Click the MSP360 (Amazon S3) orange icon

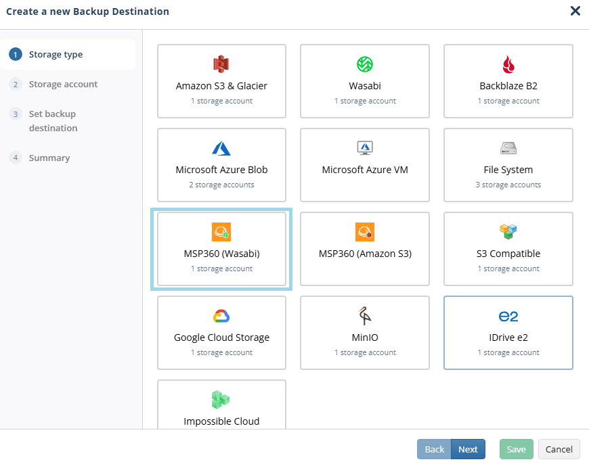click(x=365, y=232)
